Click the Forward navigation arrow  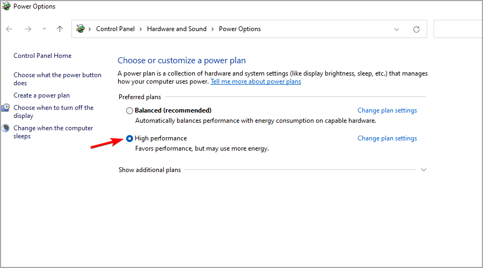pyautogui.click(x=28, y=29)
